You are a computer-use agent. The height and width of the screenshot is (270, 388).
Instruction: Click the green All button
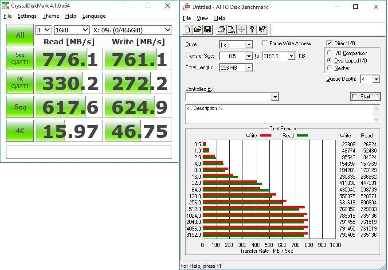(20, 35)
